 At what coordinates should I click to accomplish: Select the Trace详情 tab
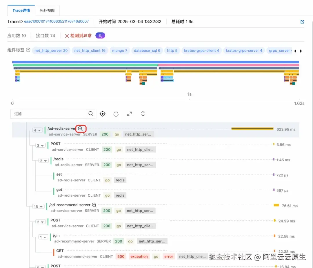(21, 10)
